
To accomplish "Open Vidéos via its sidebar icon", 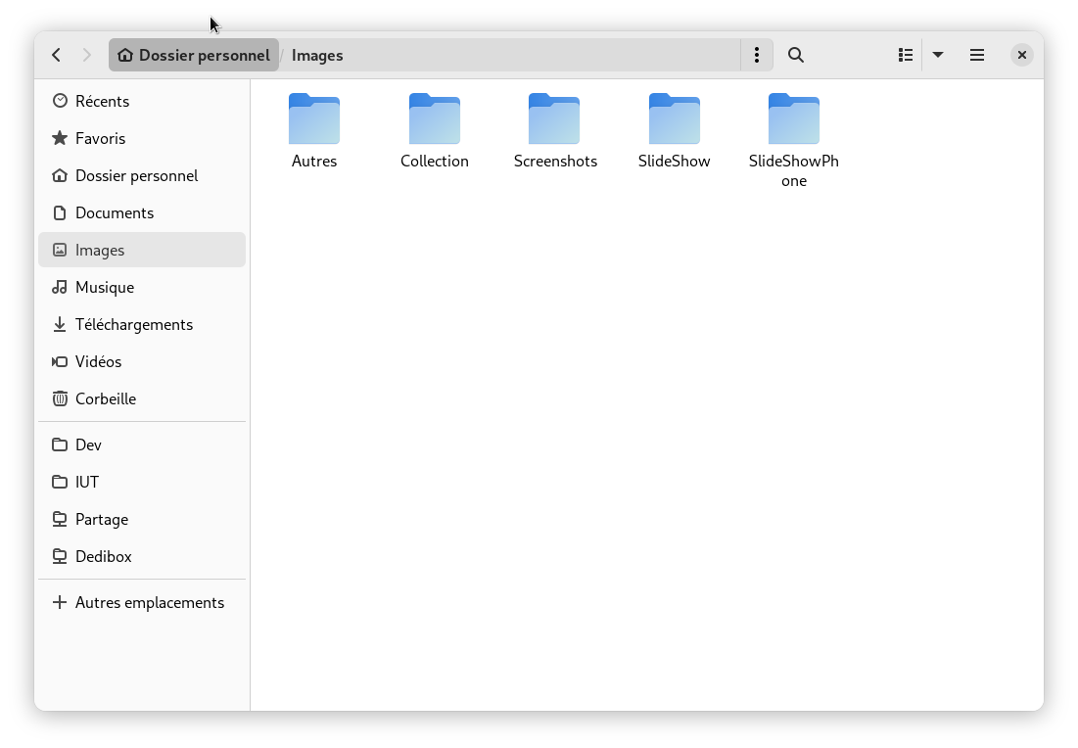I will 60,361.
